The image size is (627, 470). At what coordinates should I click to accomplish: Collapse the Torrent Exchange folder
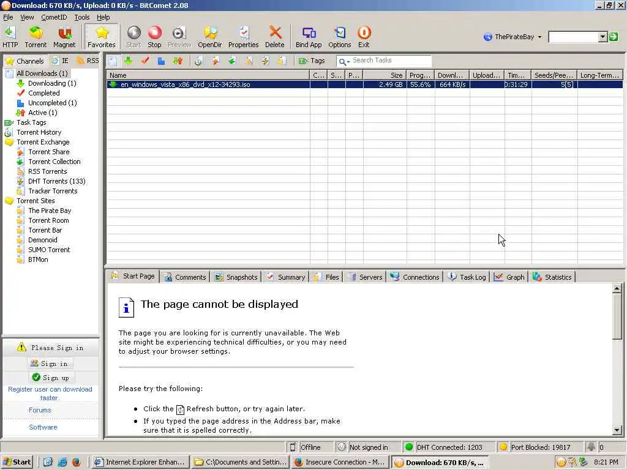pos(9,142)
